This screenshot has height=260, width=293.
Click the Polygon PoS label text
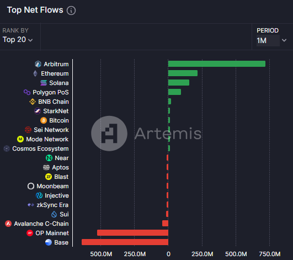click(51, 92)
